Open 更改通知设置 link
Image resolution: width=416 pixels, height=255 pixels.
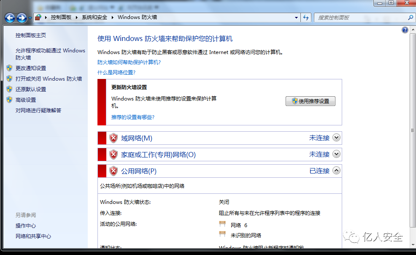click(31, 68)
